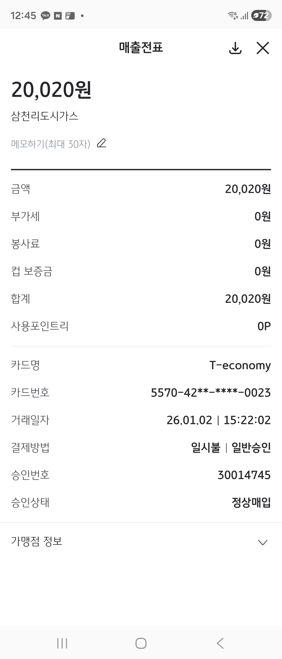Tap the masked card number value
Viewport: 282px width, 659px height.
coord(211,393)
